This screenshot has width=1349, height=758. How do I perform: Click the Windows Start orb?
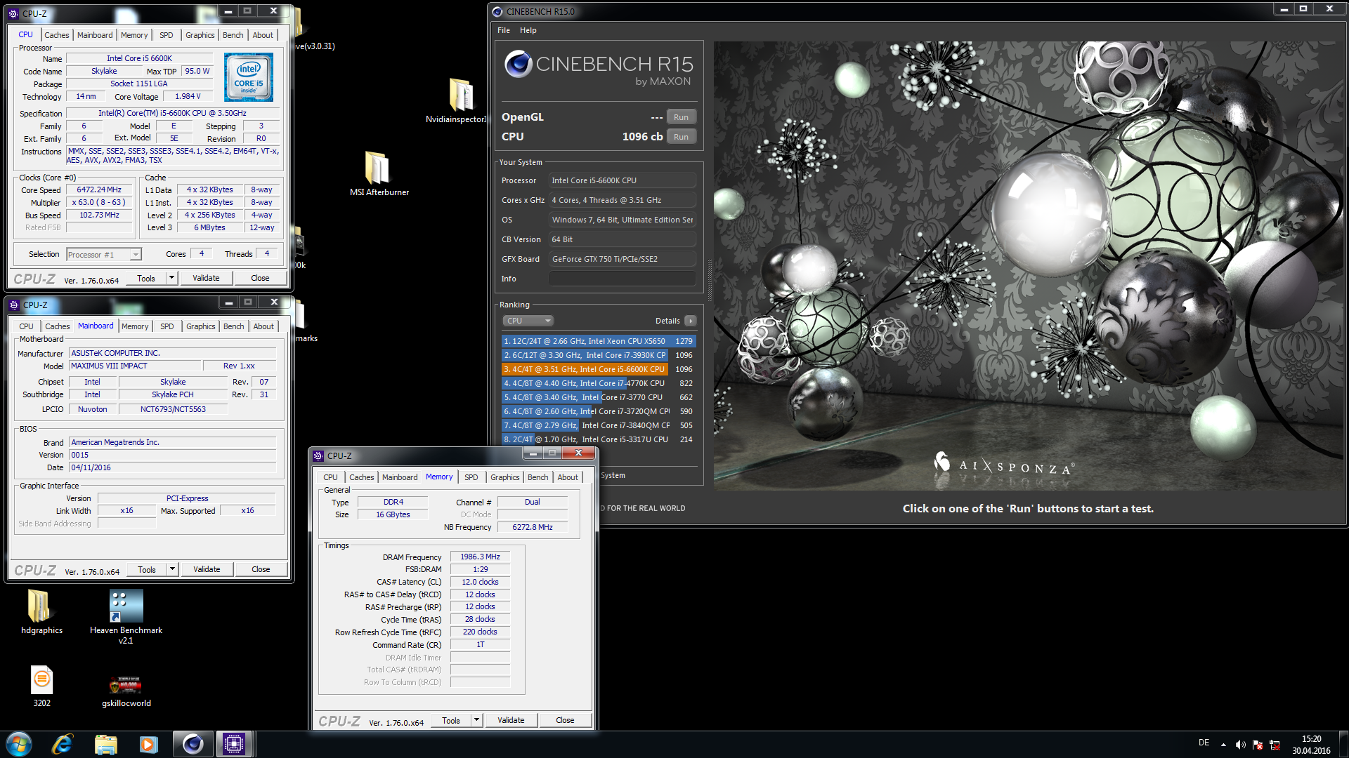(19, 744)
